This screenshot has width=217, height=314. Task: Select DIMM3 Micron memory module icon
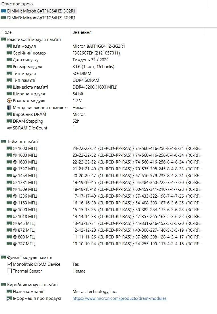tap(4, 18)
